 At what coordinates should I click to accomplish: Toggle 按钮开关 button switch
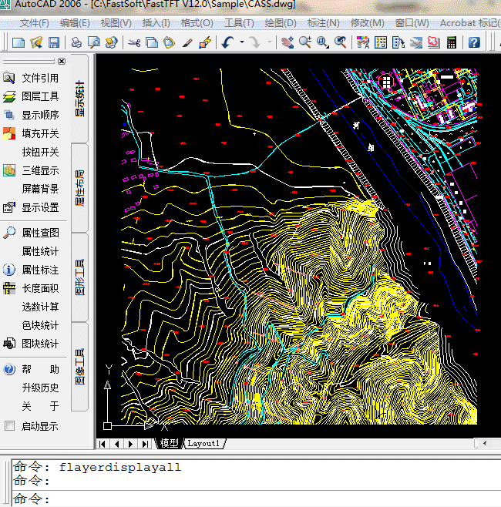tap(40, 152)
